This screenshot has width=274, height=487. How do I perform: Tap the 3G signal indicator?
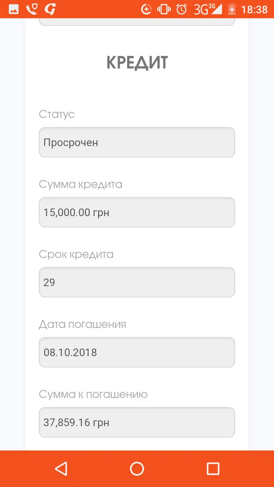pyautogui.click(x=207, y=9)
